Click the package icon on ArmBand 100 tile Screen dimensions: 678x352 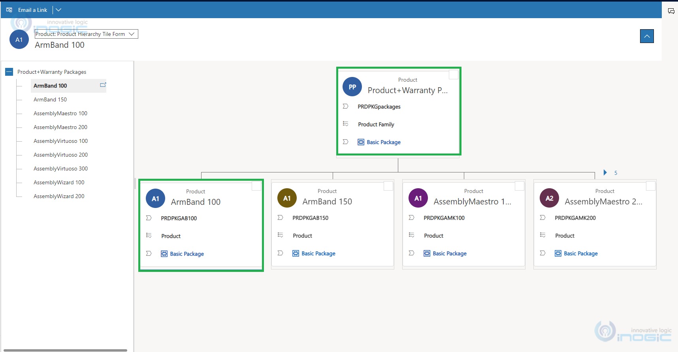tap(164, 254)
